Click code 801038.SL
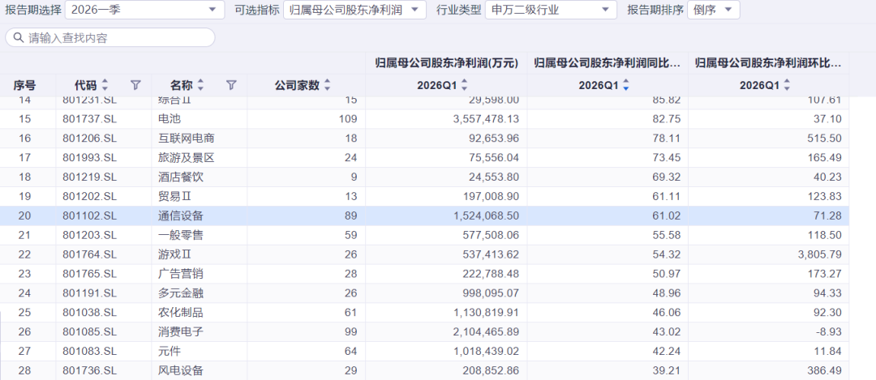This screenshot has height=380, width=876. point(90,313)
